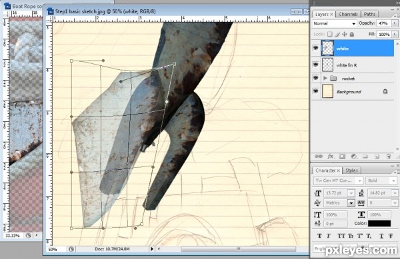Toggle Underline text style
Image resolution: width=400 pixels, height=259 pixels.
point(381,236)
